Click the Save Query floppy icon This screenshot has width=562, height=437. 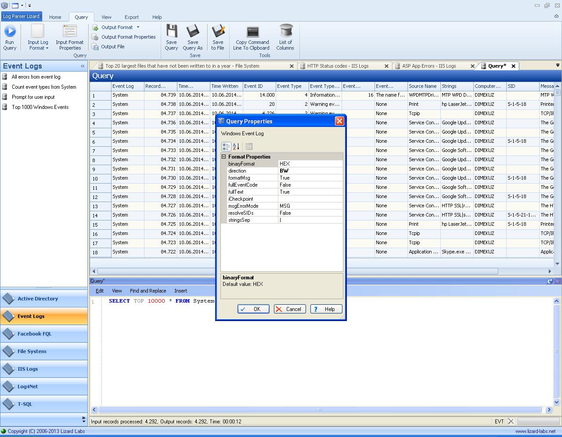pos(171,32)
